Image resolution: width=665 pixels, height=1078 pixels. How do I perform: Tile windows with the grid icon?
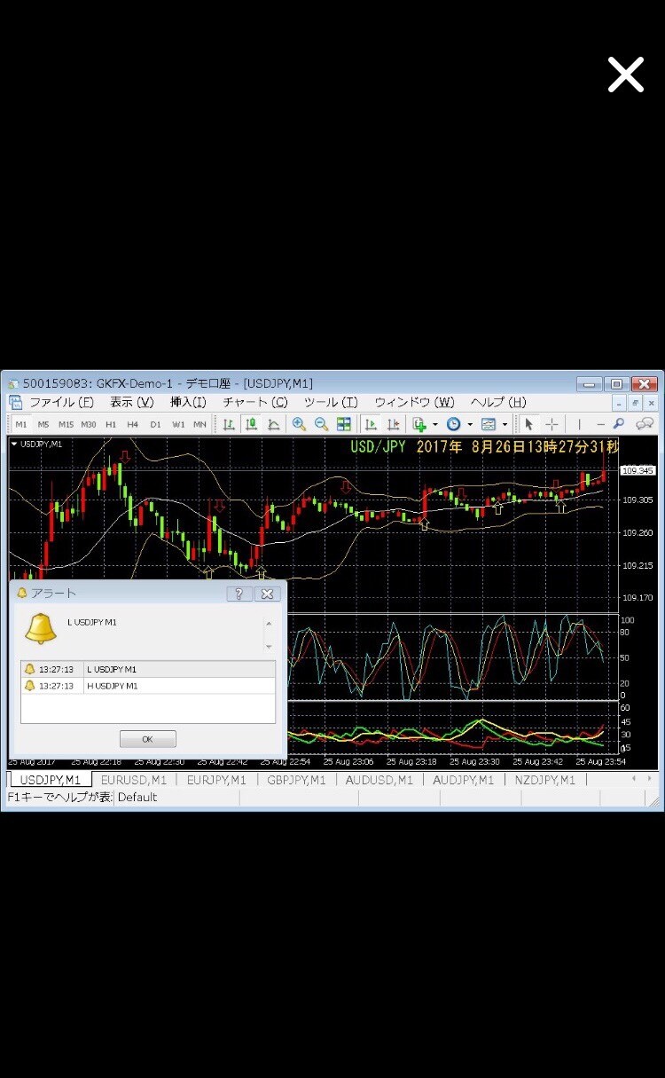coord(344,424)
